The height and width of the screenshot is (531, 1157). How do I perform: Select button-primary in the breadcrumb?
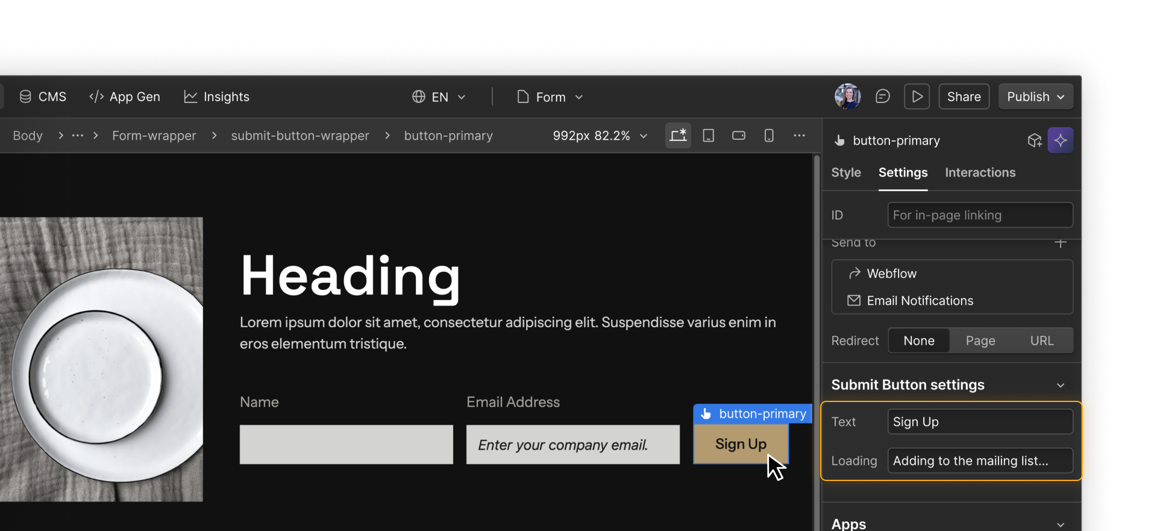pyautogui.click(x=448, y=136)
